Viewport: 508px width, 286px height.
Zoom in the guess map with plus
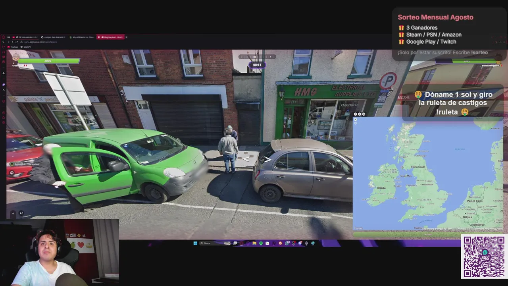pos(356,119)
